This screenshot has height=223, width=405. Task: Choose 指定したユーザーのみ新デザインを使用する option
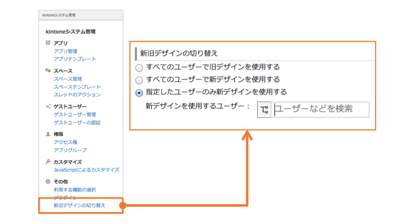click(139, 92)
